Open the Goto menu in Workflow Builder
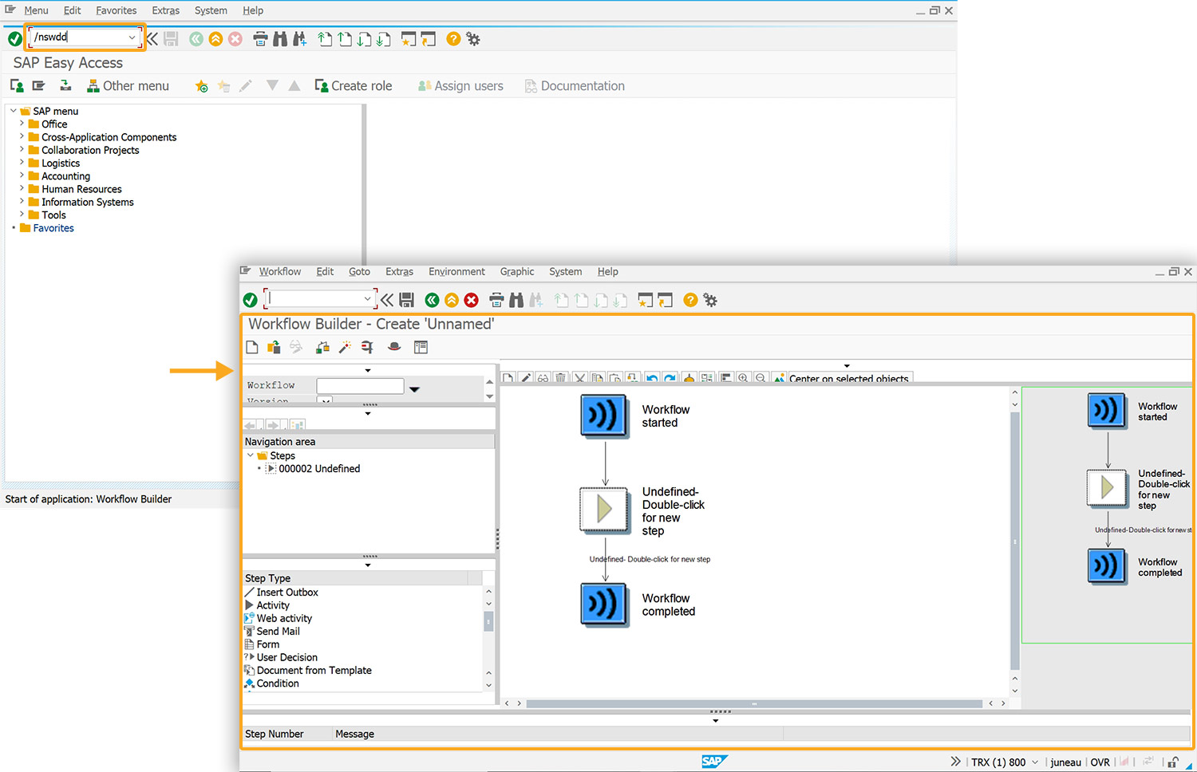 tap(359, 272)
